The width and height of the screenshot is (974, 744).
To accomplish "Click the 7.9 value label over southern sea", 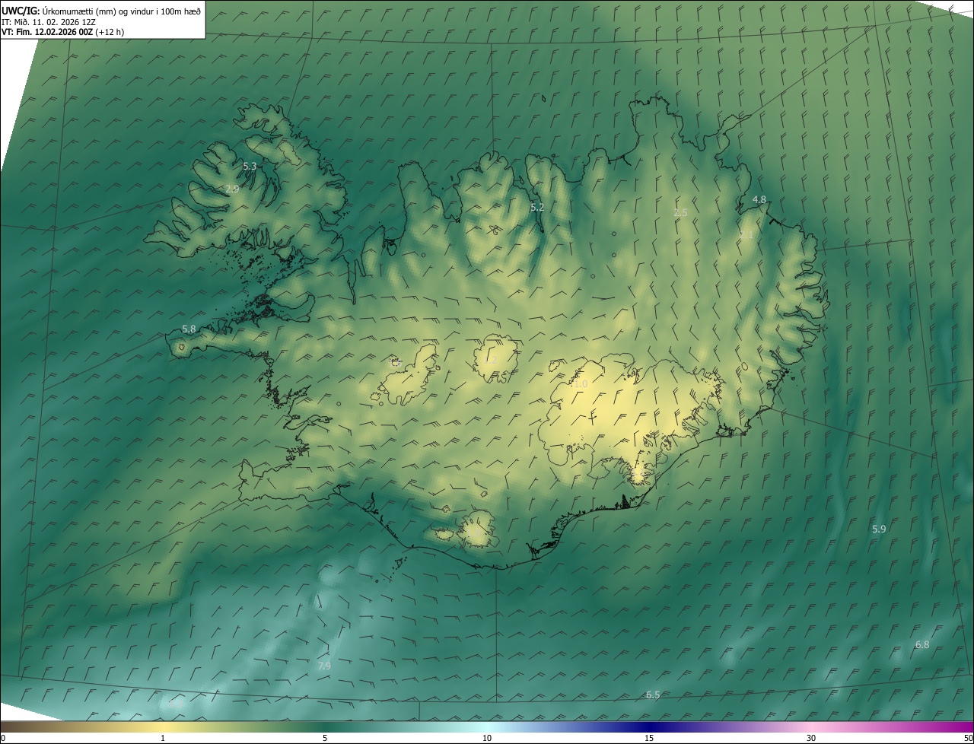I will tap(324, 666).
